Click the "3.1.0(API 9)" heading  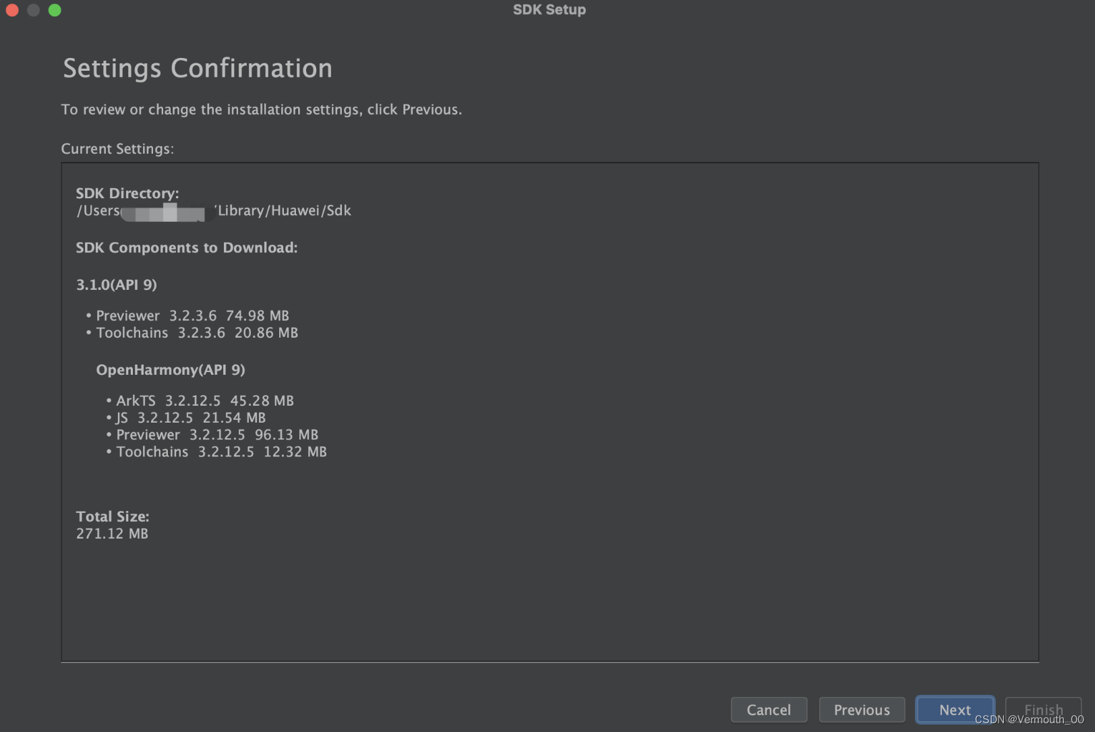coord(117,284)
